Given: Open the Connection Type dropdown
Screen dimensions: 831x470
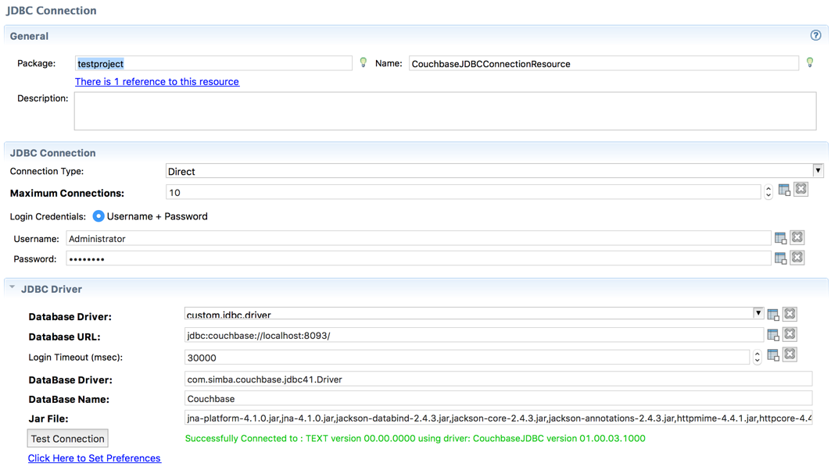Looking at the screenshot, I should pos(818,170).
